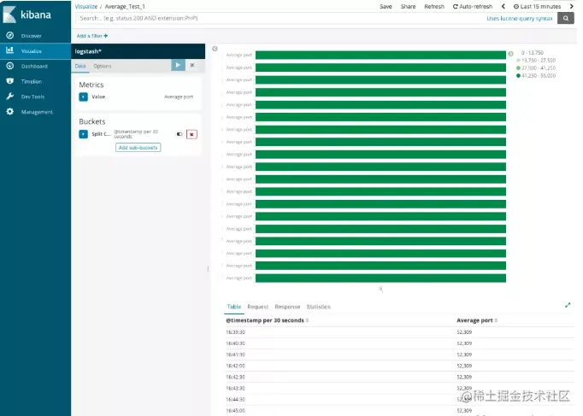583x416 pixels.
Task: Click the logstash* index pattern header
Action: pos(138,51)
